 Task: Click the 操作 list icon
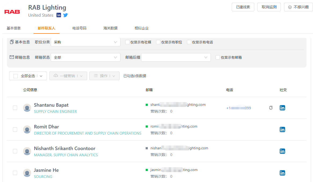click(96, 76)
